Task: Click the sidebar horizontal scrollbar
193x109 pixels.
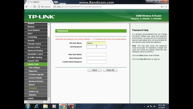Action: click(x=35, y=102)
